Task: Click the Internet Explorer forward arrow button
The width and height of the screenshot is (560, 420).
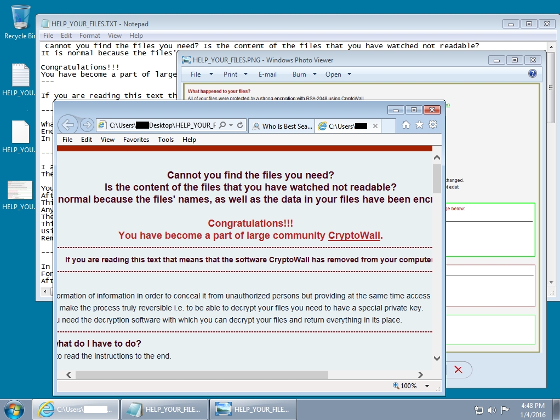Action: 87,125
